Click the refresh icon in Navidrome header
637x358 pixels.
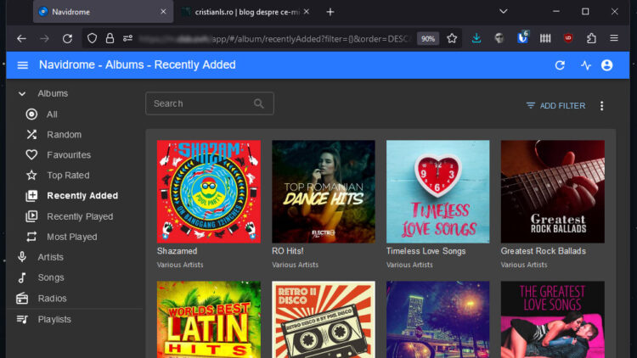pyautogui.click(x=560, y=65)
